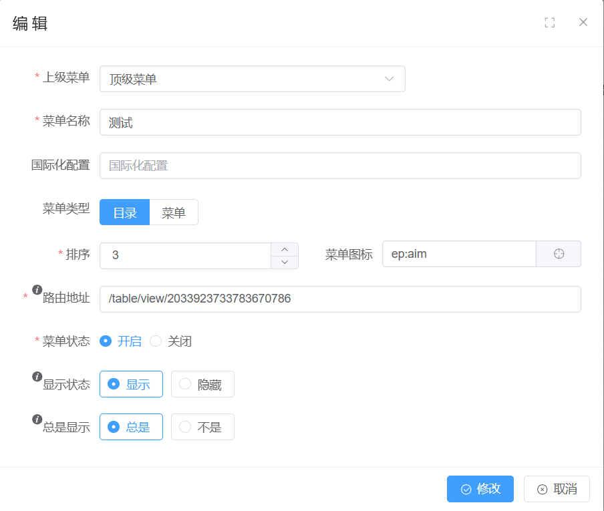
Task: Click the 国际化配置 input field
Action: pos(340,166)
